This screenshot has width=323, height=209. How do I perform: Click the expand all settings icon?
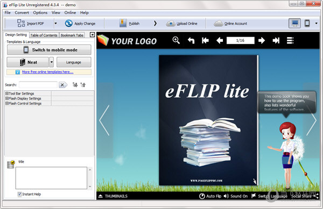(75, 85)
